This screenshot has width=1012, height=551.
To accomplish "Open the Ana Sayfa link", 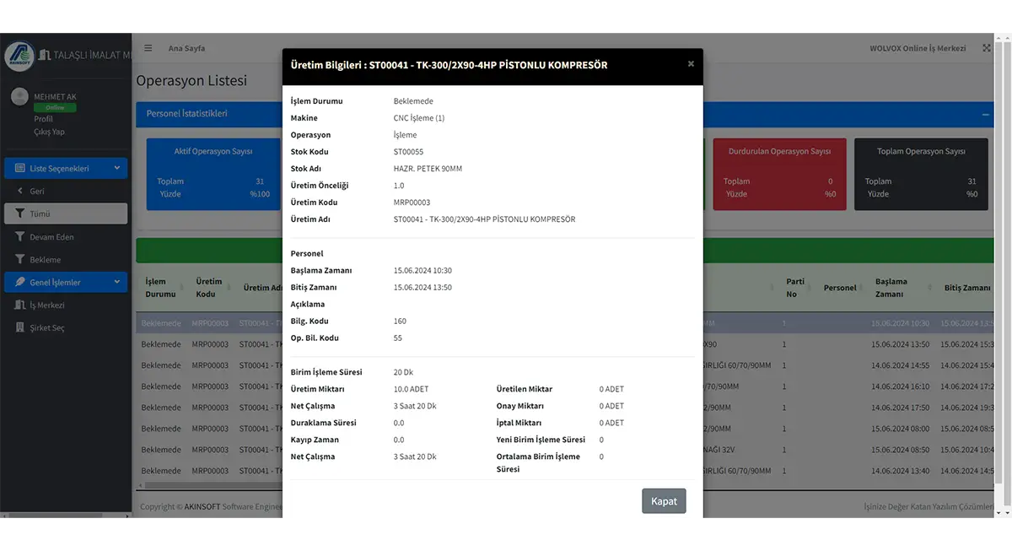I will point(186,48).
